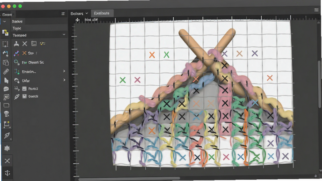Open the foreground/background color chips icon
Viewport: 322px width, 181px height.
click(x=5, y=33)
